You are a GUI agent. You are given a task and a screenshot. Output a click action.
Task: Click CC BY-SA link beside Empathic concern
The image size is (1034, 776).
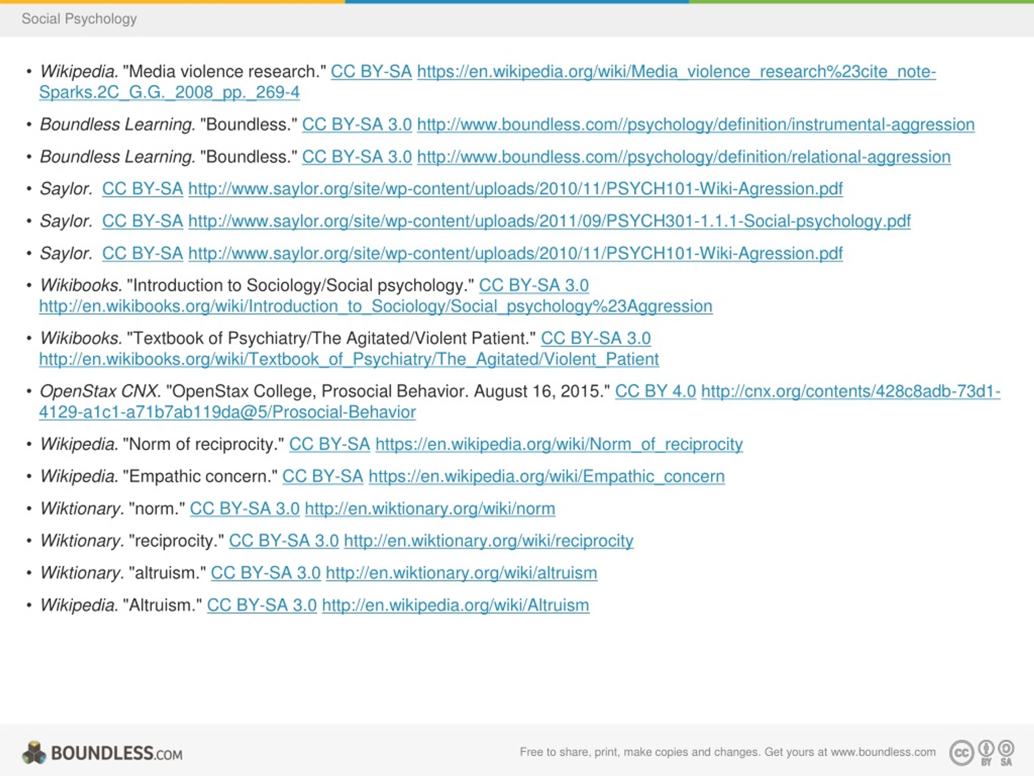click(x=323, y=477)
